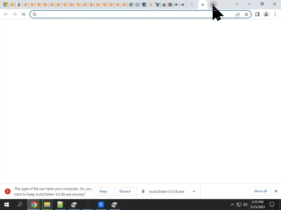Open File Explorer from the taskbar

coord(47,205)
